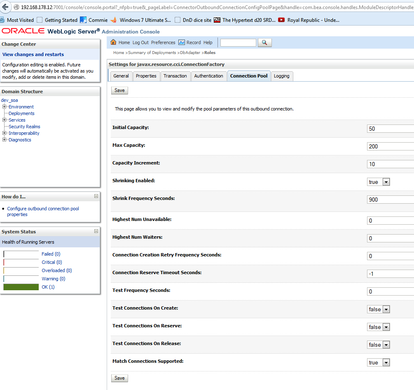Switch to the Transaction tab
Image resolution: width=414 pixels, height=390 pixels.
pyautogui.click(x=175, y=76)
